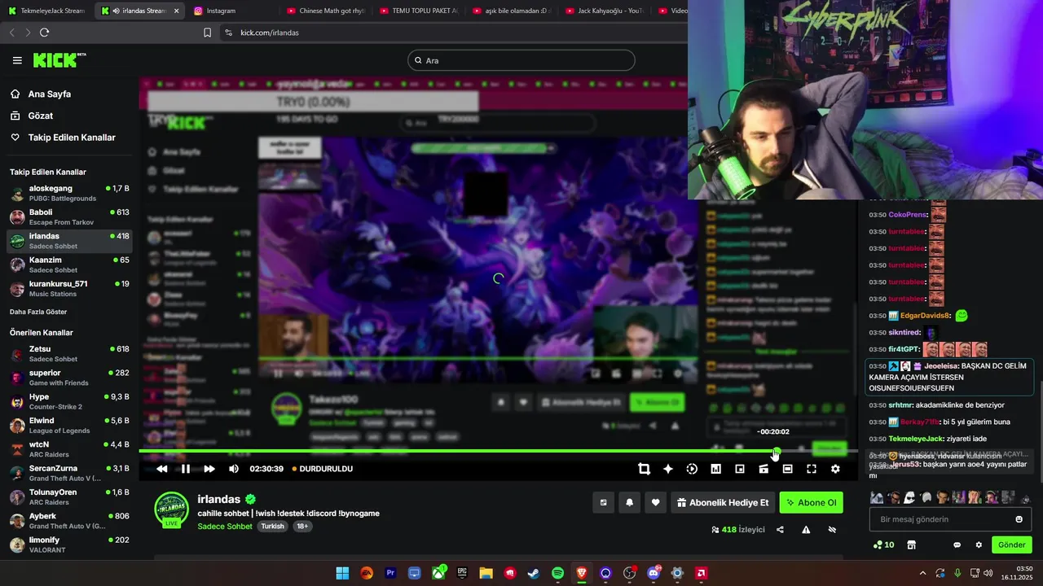Open limonify recommended channel
Viewport: 1043px width, 586px height.
click(x=69, y=544)
